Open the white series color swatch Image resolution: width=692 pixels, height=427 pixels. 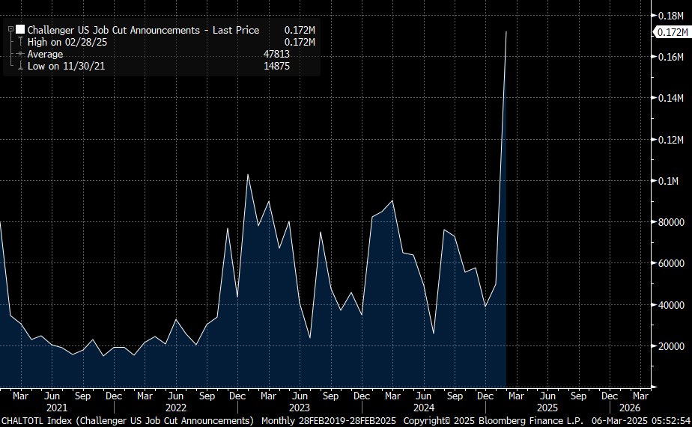pyautogui.click(x=20, y=29)
